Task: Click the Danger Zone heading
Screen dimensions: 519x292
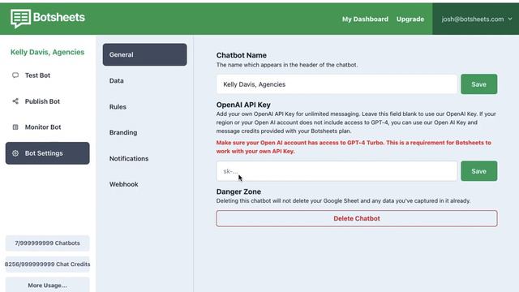Action: (x=238, y=191)
